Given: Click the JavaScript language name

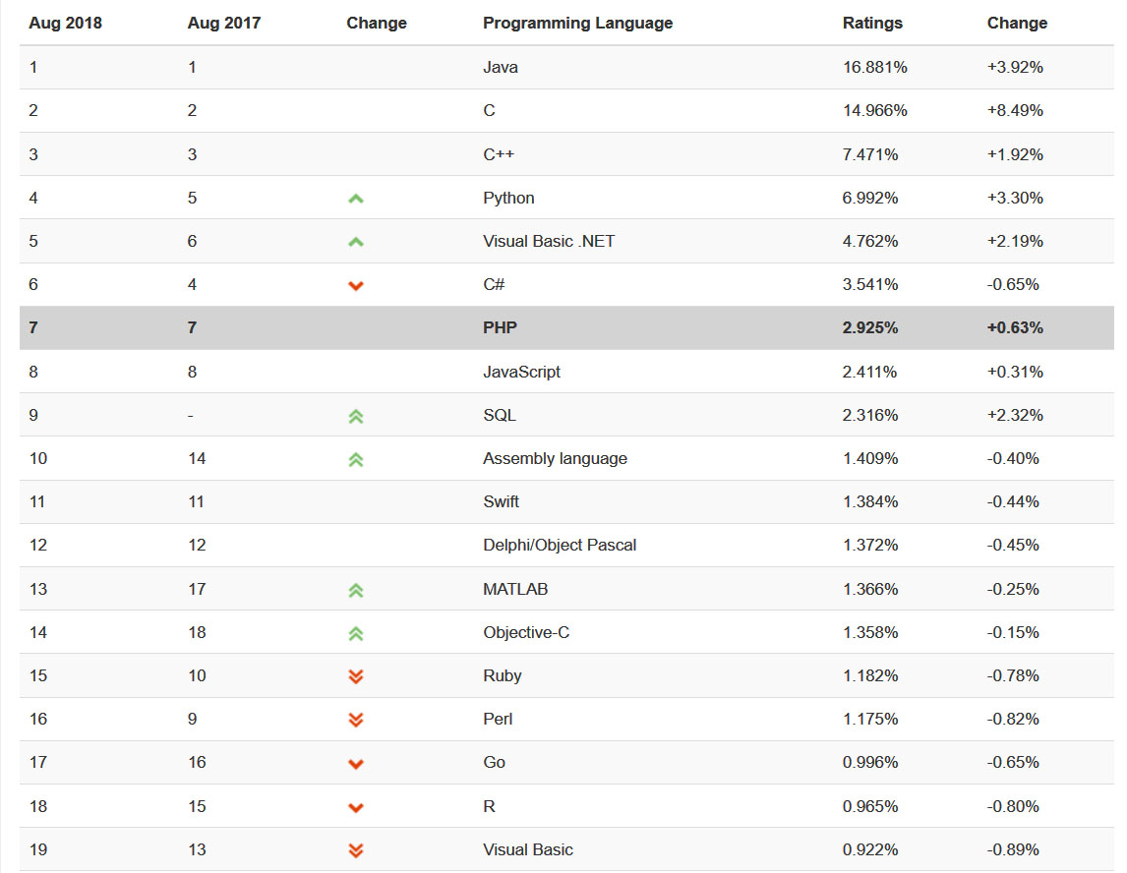Looking at the screenshot, I should (521, 372).
